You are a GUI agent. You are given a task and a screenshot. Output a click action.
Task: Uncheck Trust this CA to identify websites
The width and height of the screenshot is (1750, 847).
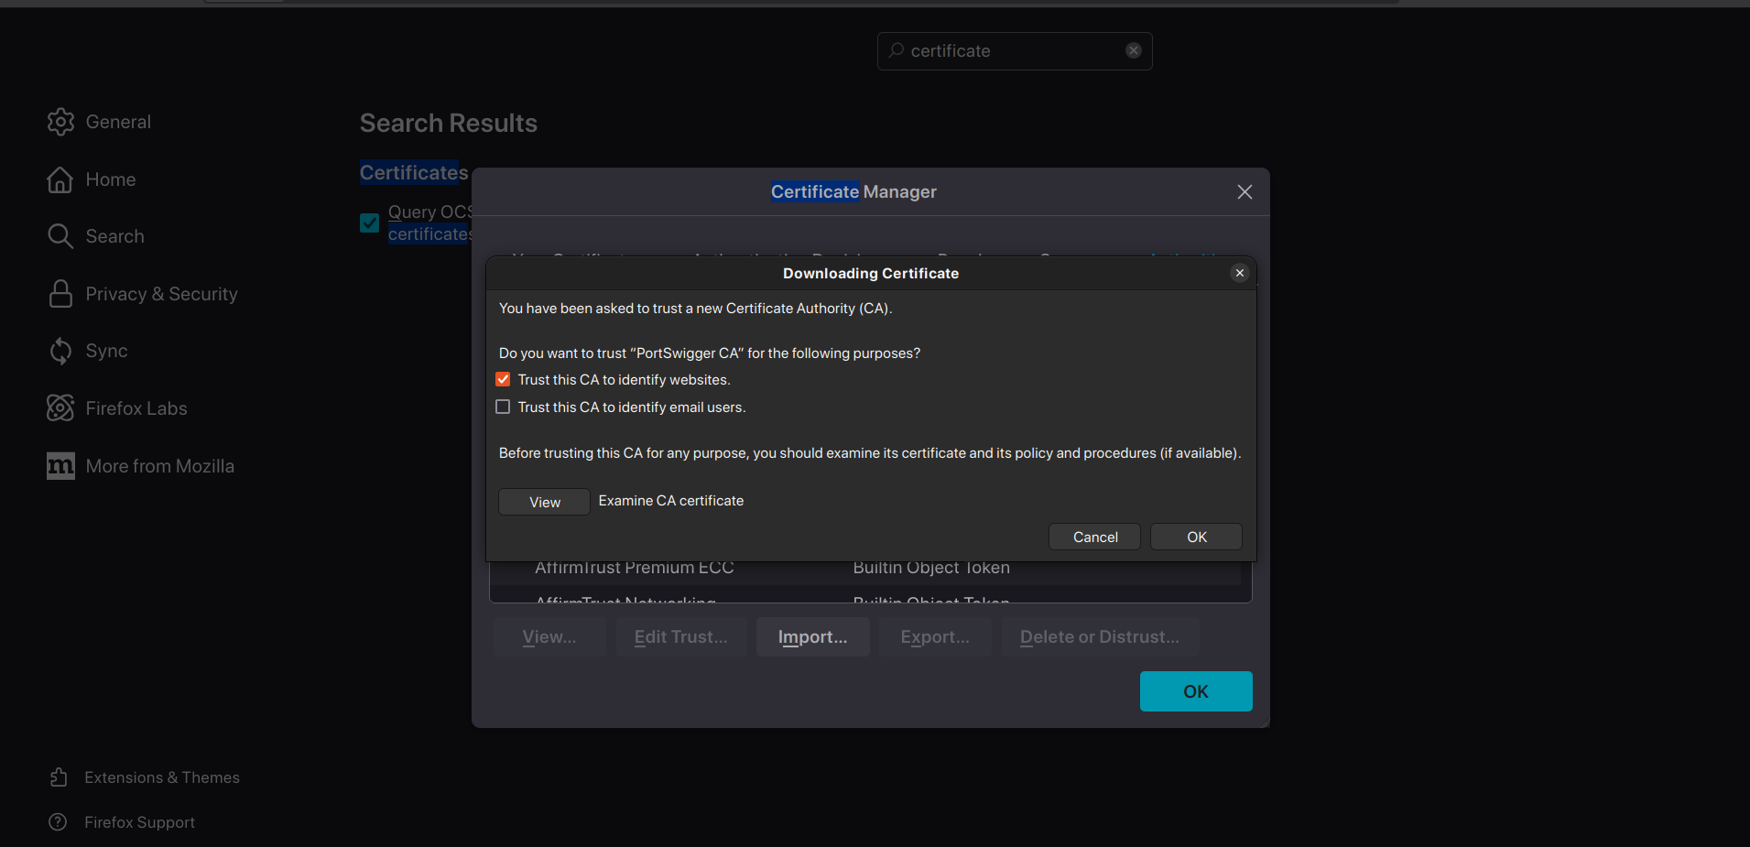tap(503, 379)
